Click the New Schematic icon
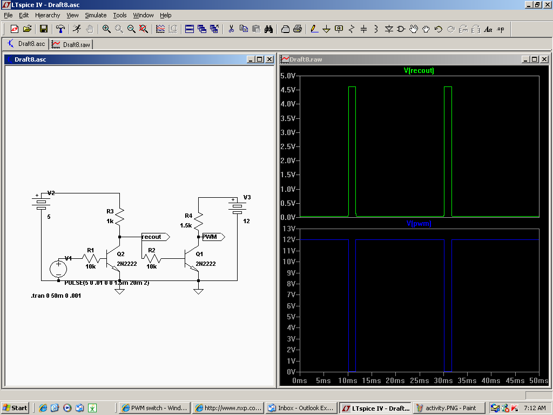The height and width of the screenshot is (415, 553). pos(15,29)
